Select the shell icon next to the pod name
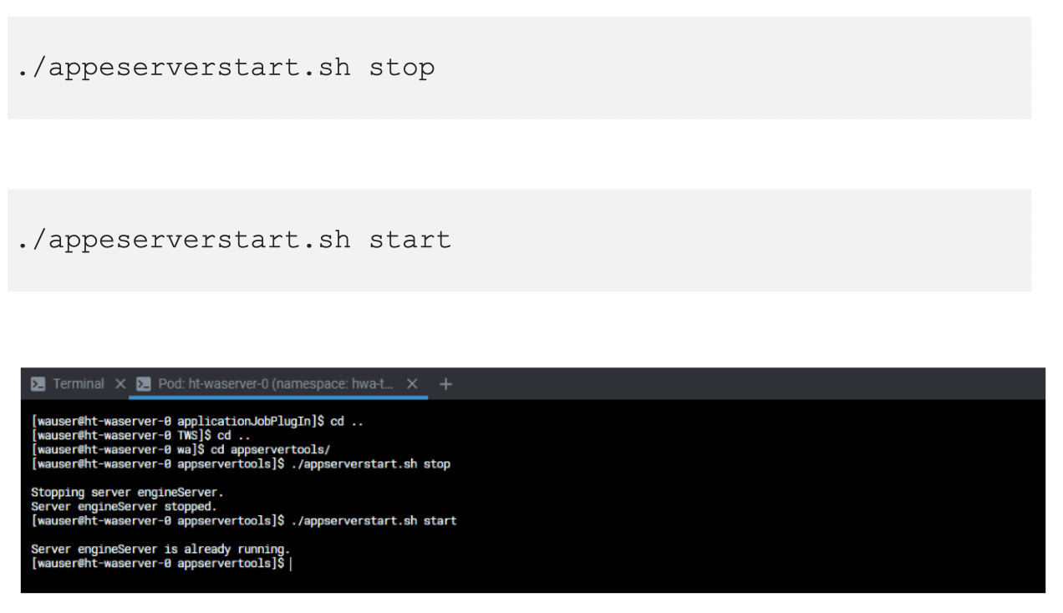This screenshot has width=1063, height=613. click(144, 383)
